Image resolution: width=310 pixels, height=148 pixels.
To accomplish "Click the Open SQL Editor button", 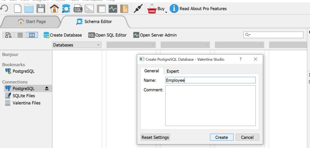I will [107, 35].
